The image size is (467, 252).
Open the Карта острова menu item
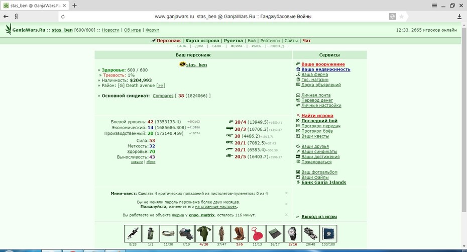[202, 41]
